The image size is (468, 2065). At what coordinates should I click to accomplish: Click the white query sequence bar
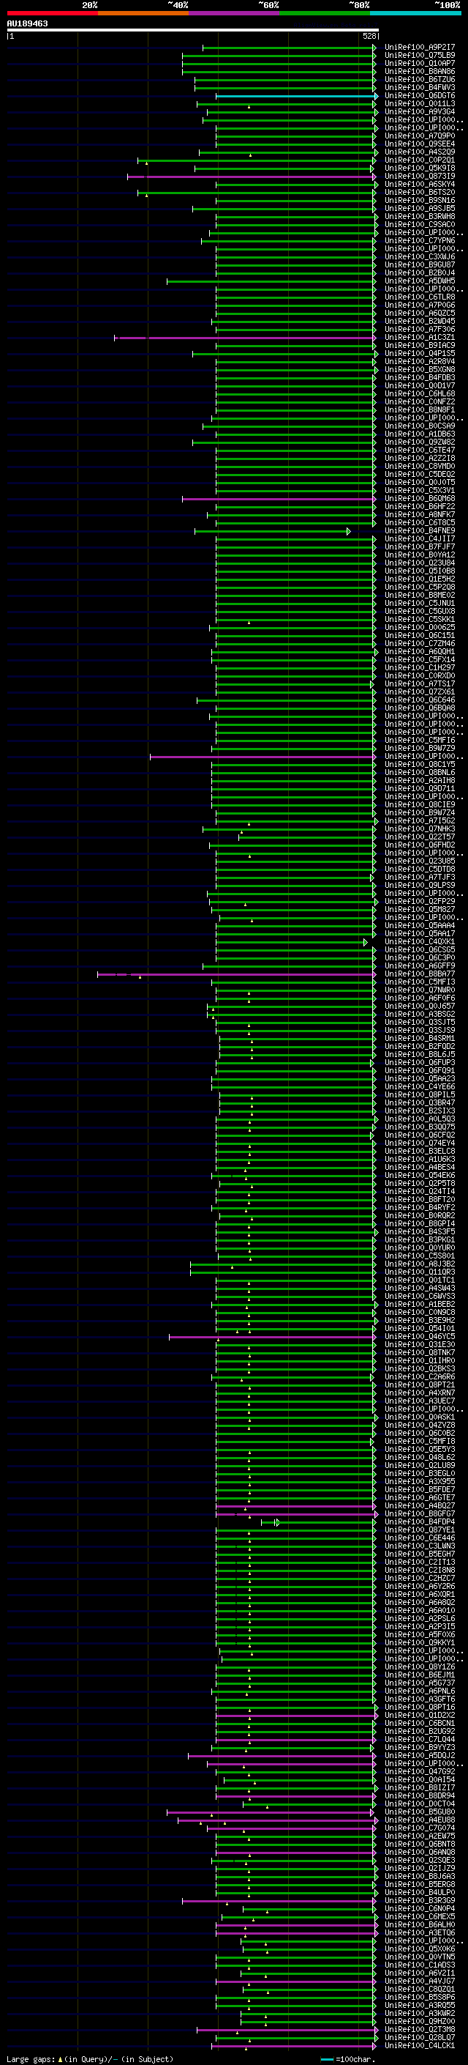coord(193,29)
